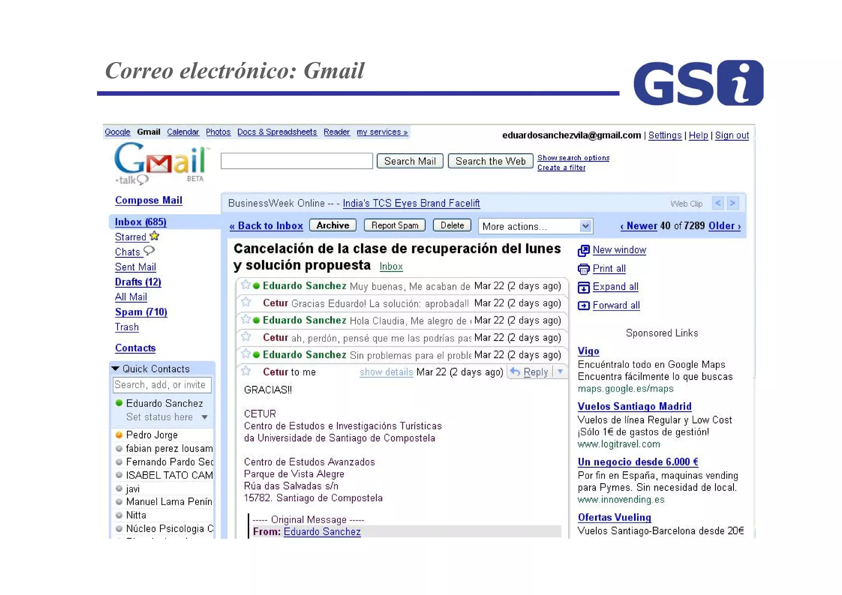Click the Reply arrow icon
The width and height of the screenshot is (842, 595).
(515, 372)
